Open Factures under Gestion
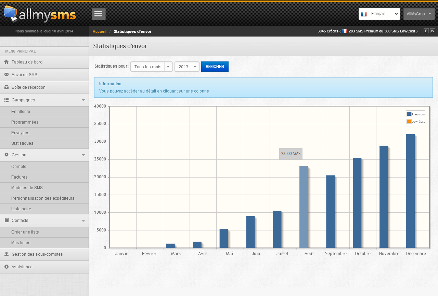The height and width of the screenshot is (296, 438). (44, 177)
